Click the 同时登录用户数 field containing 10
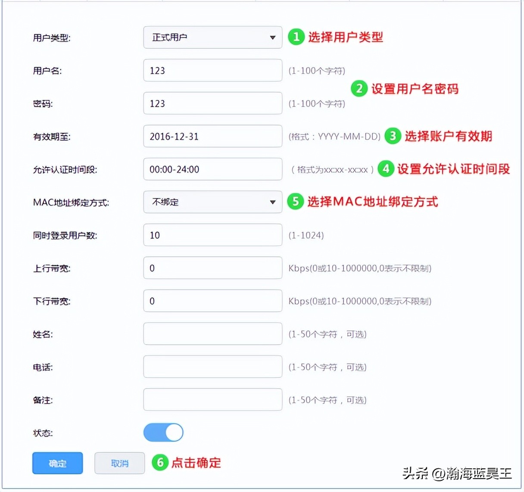524x492 pixels. tap(212, 235)
